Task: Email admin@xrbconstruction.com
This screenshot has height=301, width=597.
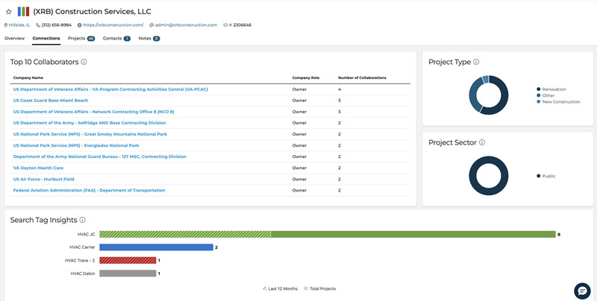Action: point(186,25)
